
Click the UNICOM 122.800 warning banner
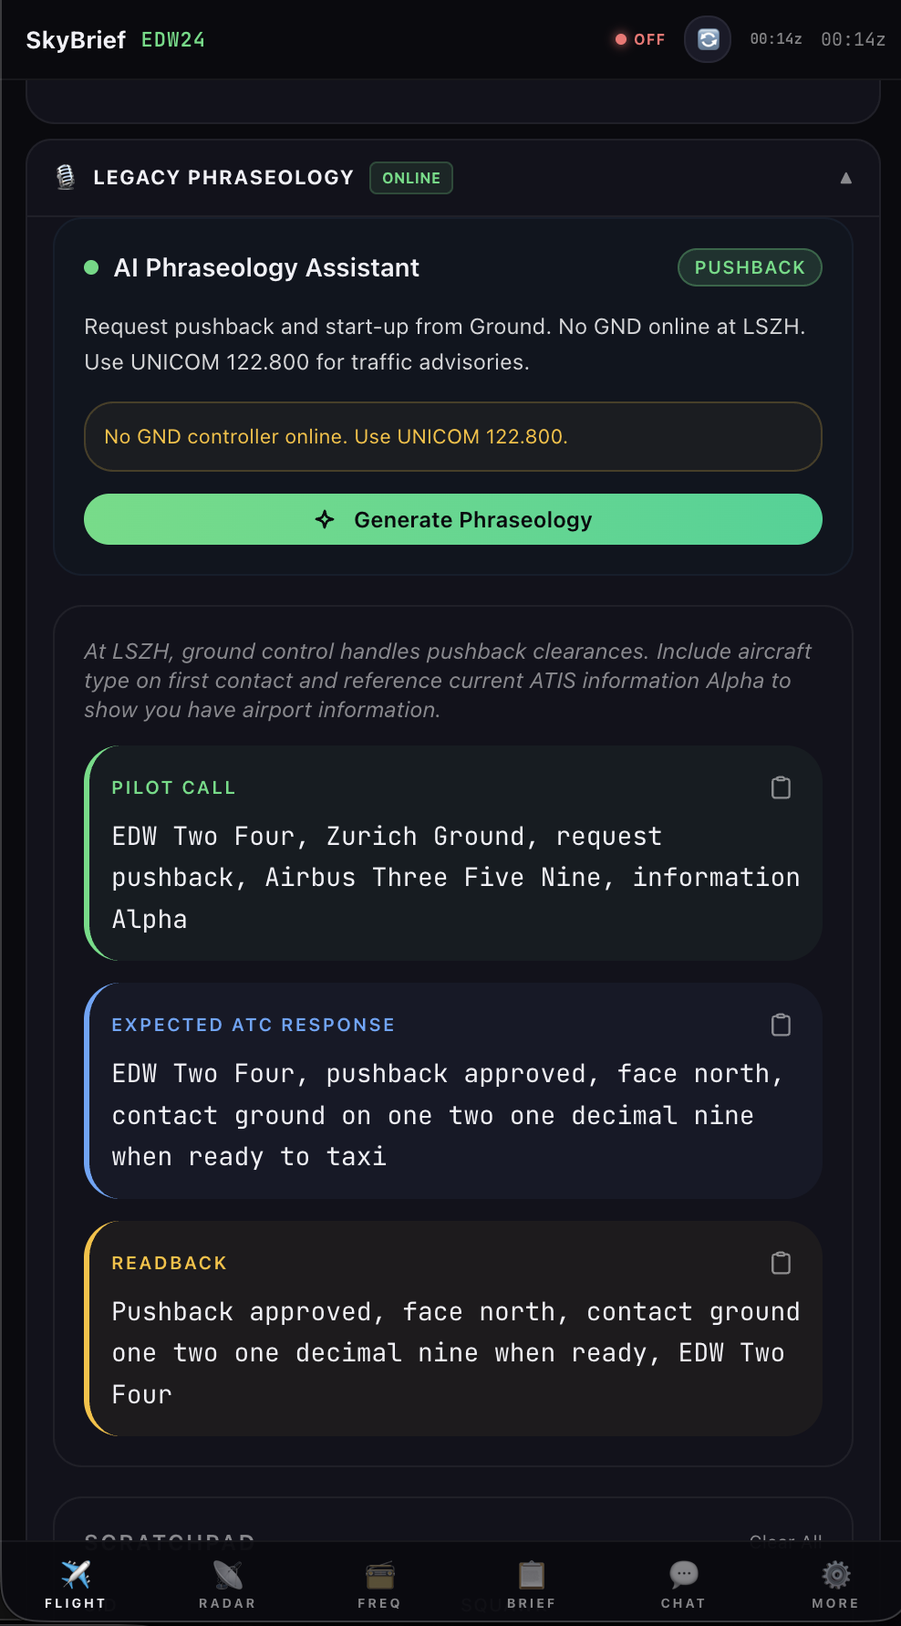point(452,436)
